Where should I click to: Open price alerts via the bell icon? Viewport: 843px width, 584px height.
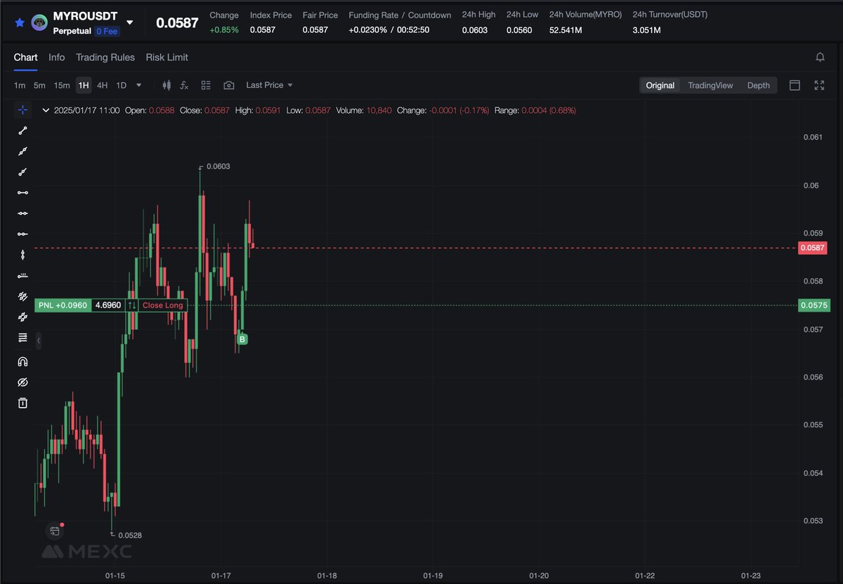(x=820, y=57)
